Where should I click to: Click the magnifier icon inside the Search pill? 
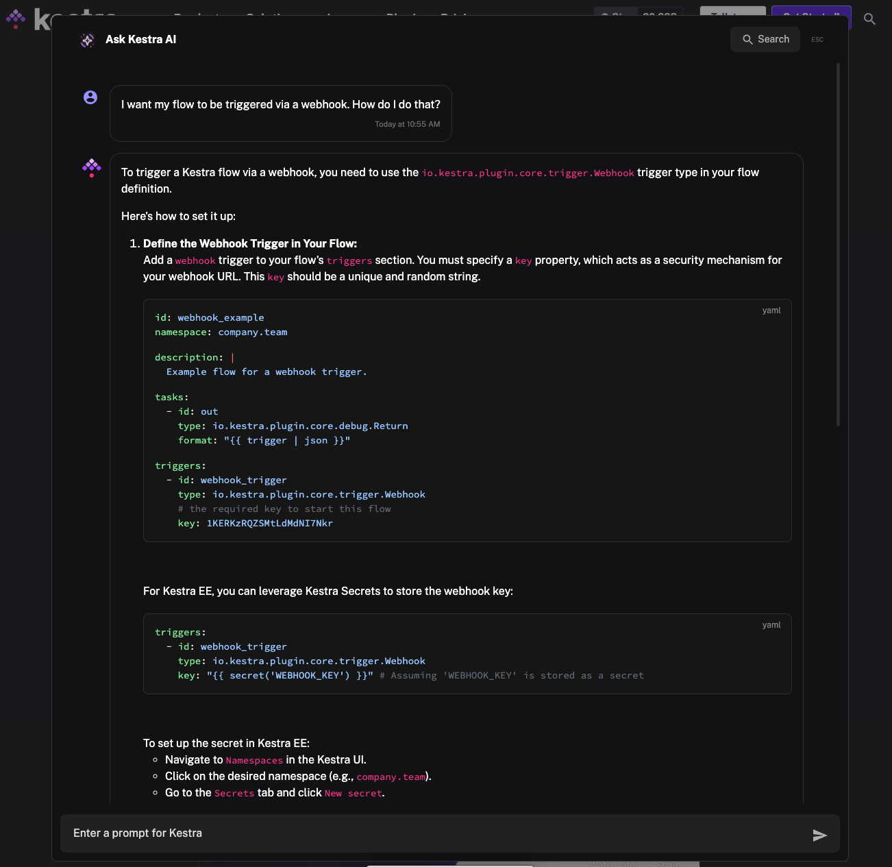point(747,39)
